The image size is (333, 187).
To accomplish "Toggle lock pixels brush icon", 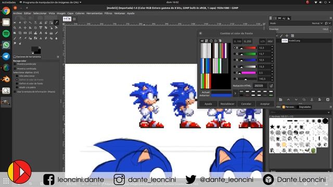I will (x=281, y=36).
